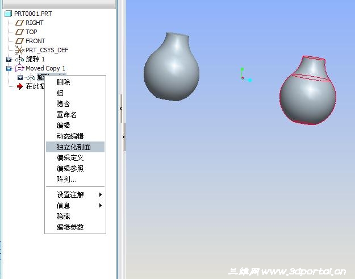
Task: Choose 动态编辑 from context menu
Action: click(75, 136)
